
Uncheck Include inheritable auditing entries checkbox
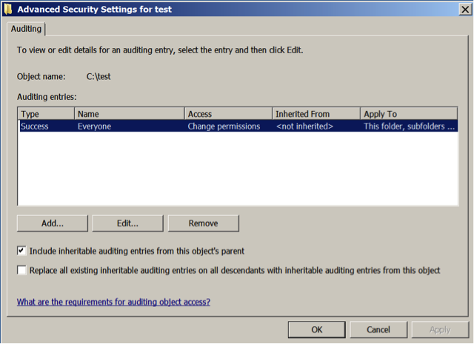coord(21,251)
